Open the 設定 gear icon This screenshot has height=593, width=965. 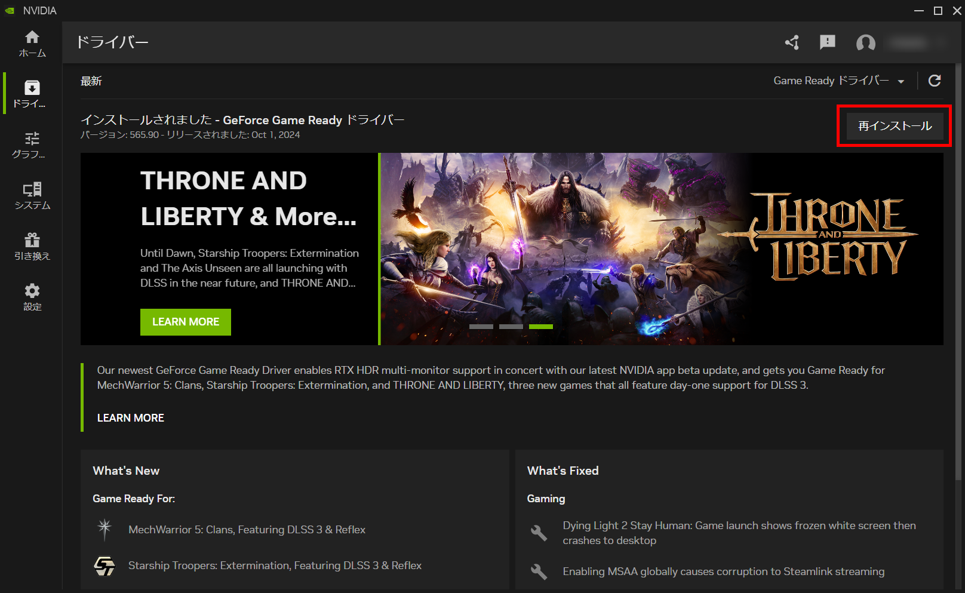tap(32, 297)
